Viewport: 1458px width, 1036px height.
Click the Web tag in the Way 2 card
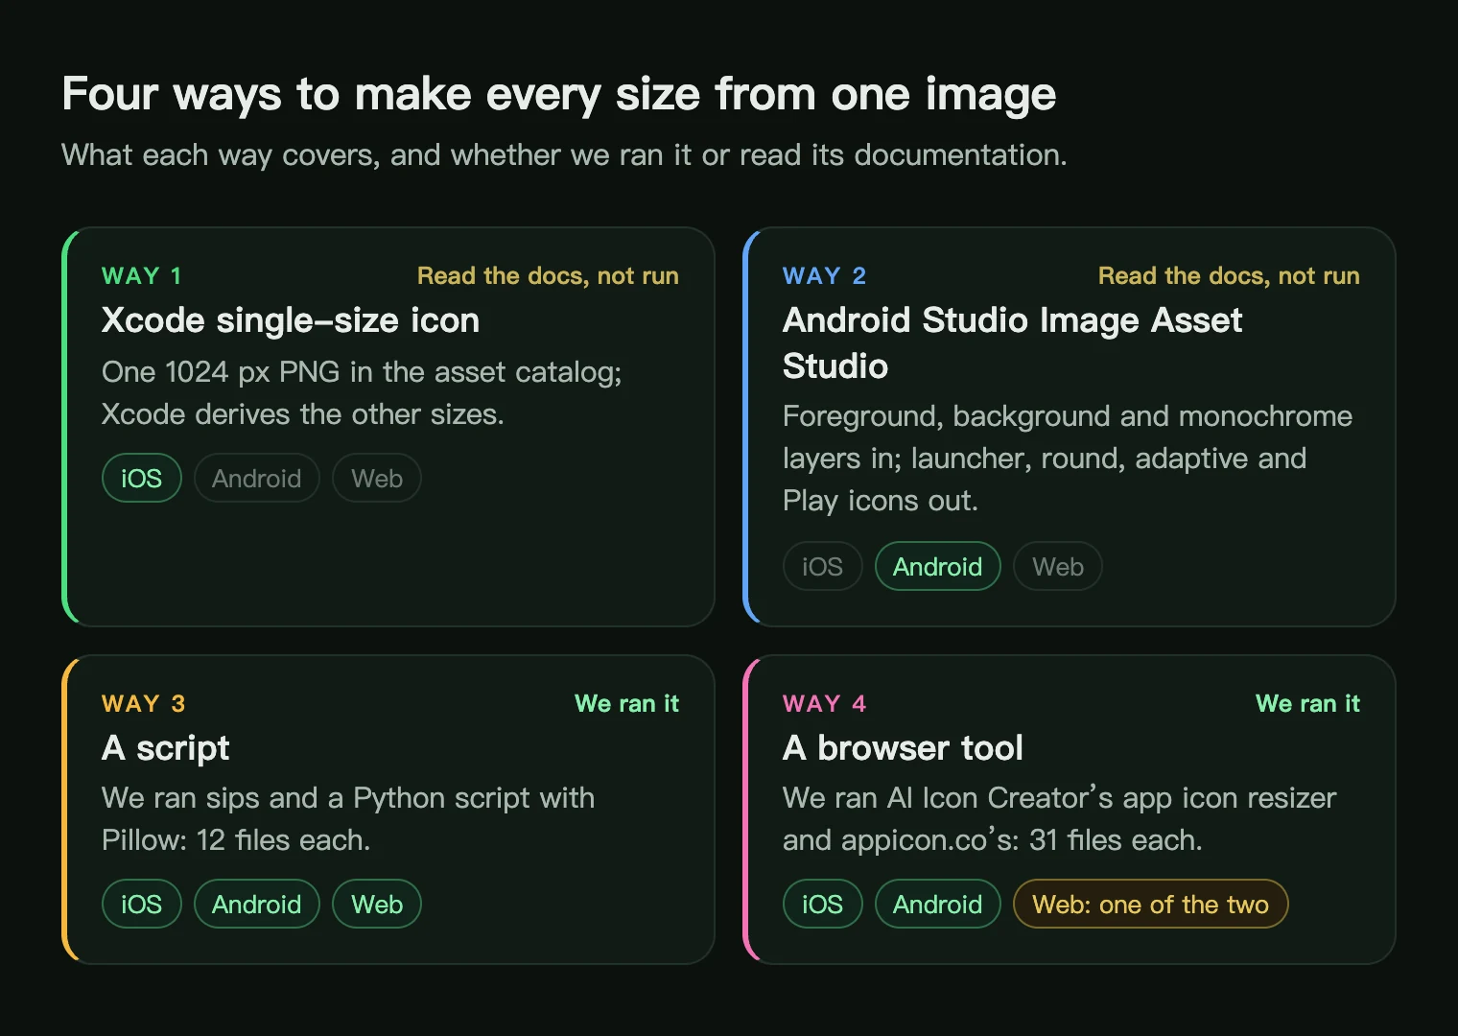[1058, 566]
